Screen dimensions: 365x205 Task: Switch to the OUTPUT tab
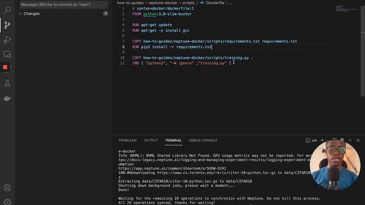tap(151, 141)
